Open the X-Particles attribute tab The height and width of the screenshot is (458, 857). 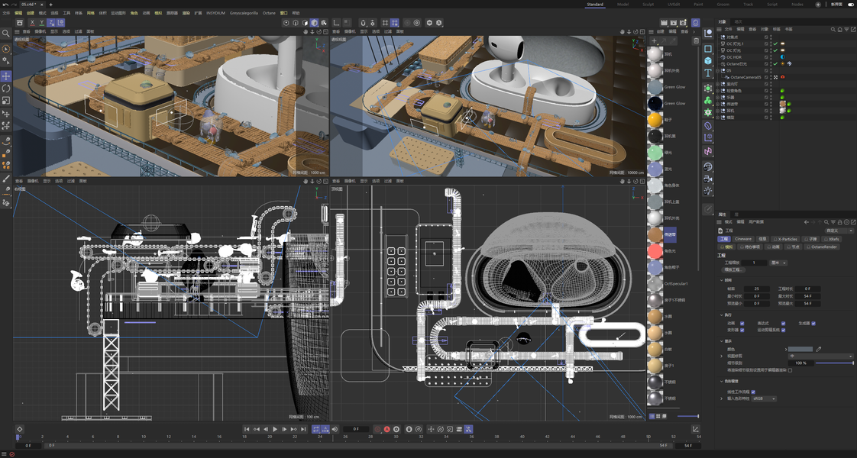point(786,239)
